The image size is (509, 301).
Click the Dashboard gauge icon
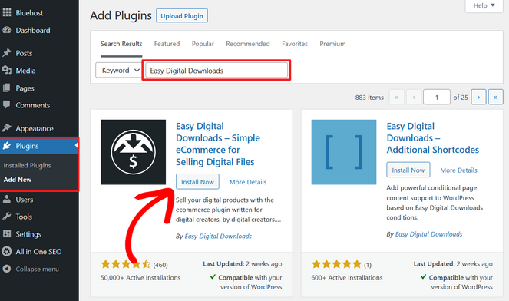click(7, 30)
